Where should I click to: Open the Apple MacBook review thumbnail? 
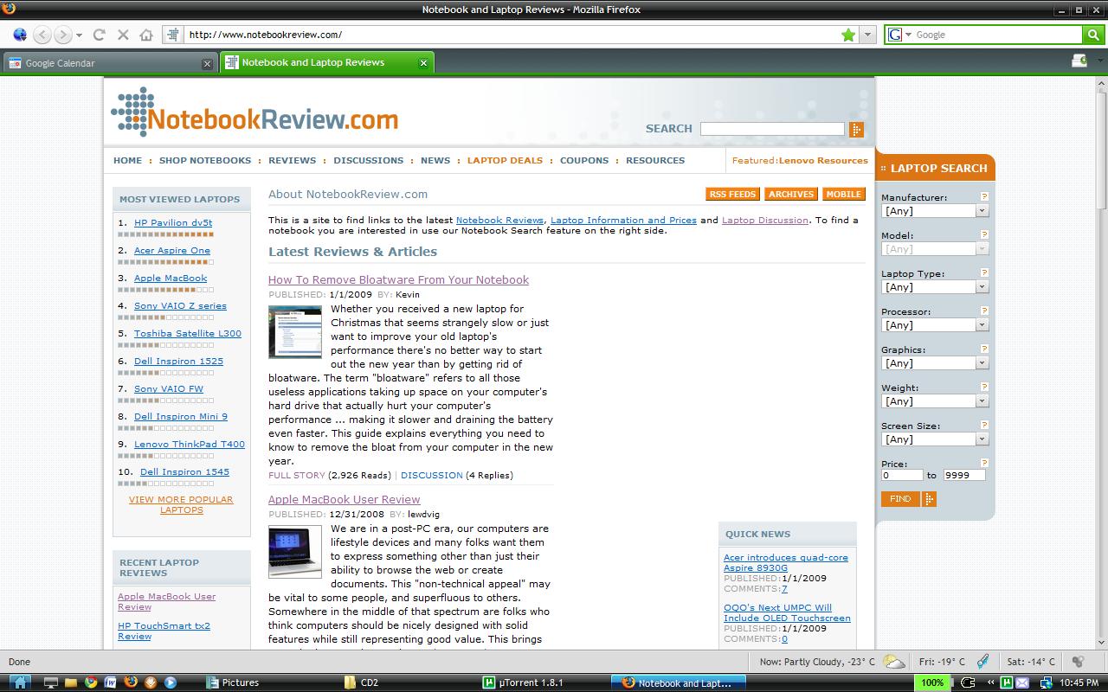tap(294, 551)
